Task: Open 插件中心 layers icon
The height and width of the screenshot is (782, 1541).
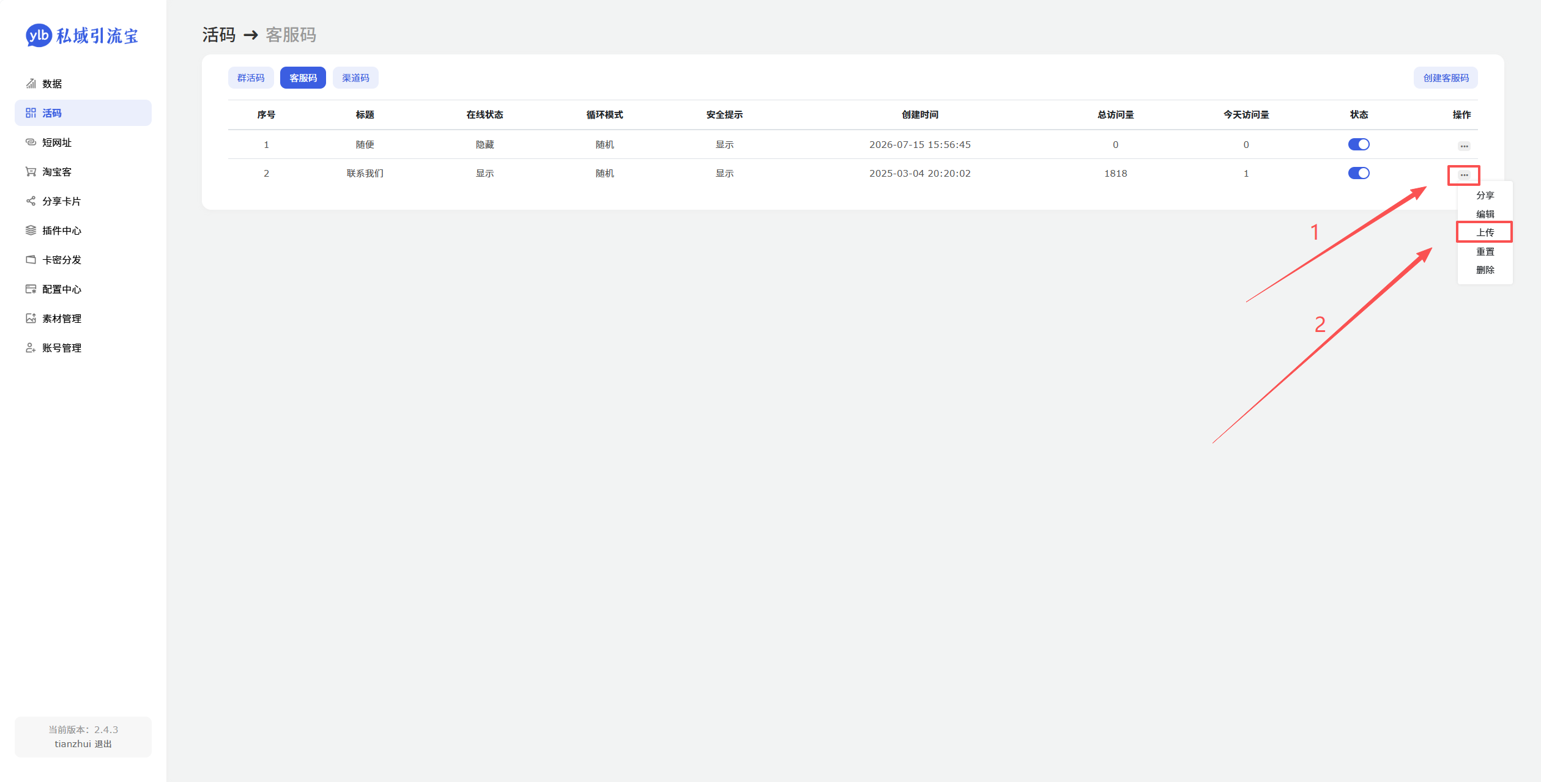Action: click(31, 231)
